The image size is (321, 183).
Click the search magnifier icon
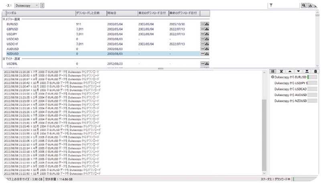click(x=304, y=6)
